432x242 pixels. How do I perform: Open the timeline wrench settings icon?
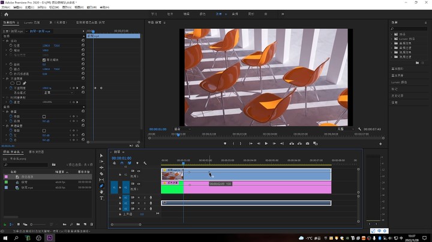click(145, 164)
